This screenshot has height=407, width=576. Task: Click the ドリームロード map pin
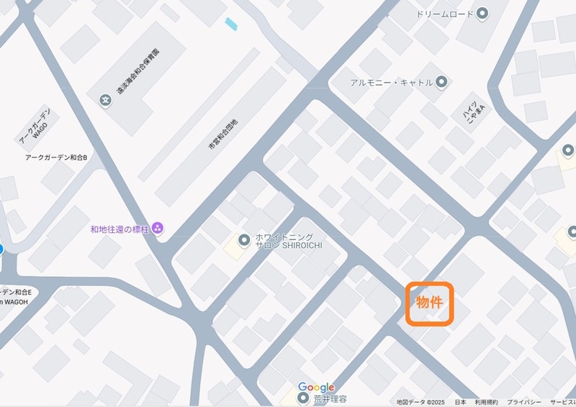click(482, 14)
